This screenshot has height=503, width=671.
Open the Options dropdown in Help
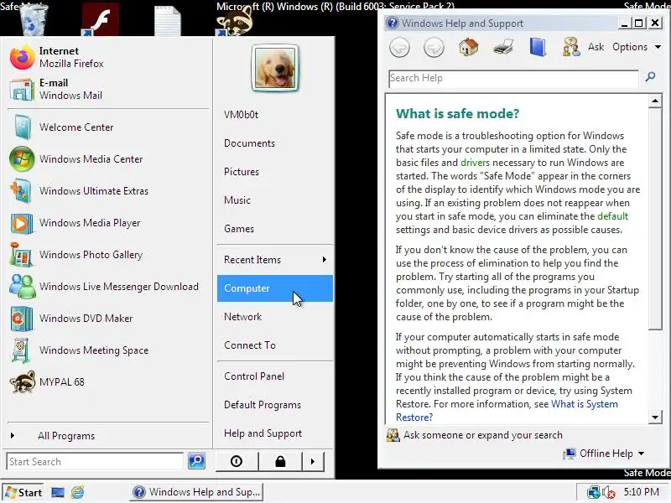(x=637, y=47)
